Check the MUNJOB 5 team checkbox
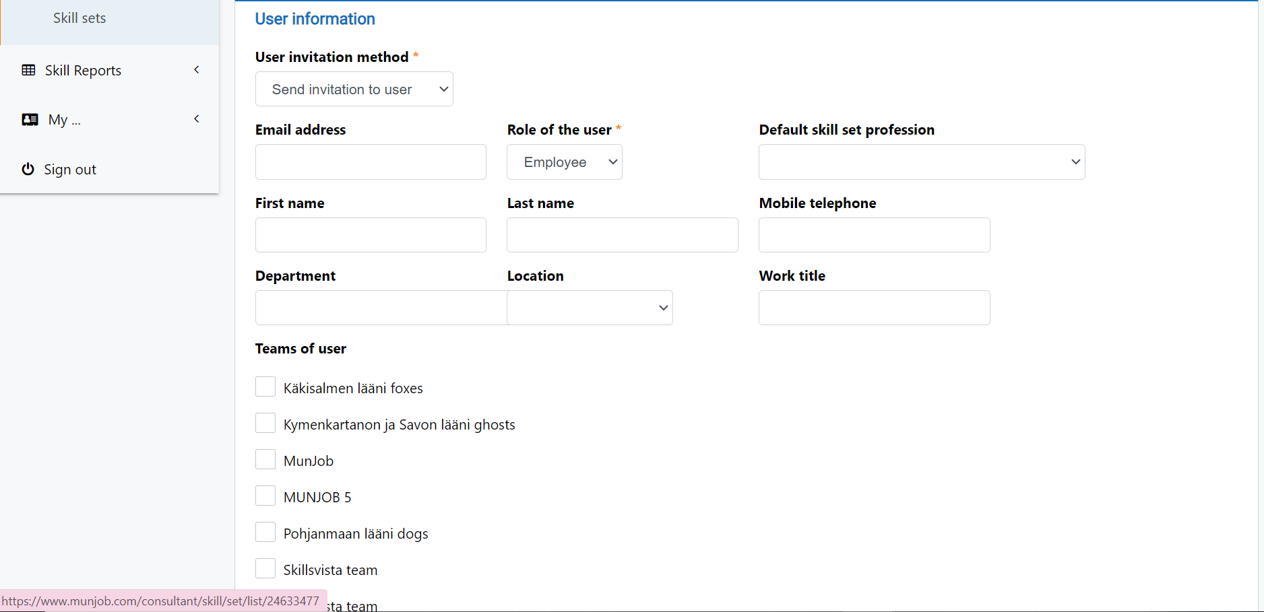 coord(265,496)
